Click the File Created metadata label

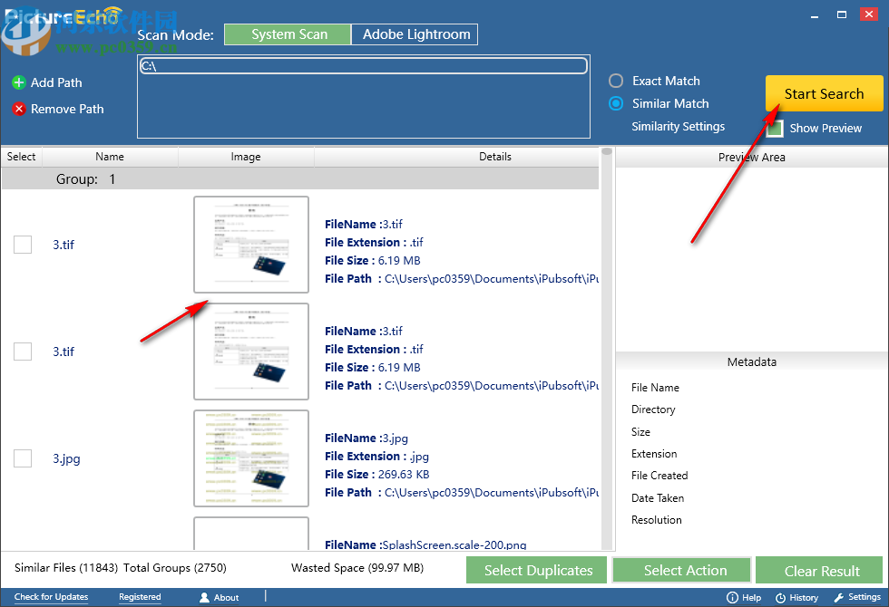(x=659, y=476)
